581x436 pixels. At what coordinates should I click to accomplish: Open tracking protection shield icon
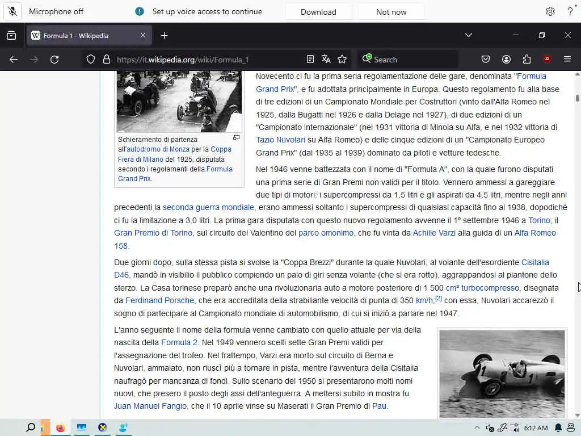tap(91, 59)
